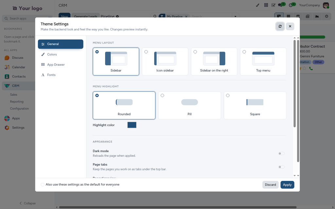Click the reset (refresh arrows) icon in Theme Settings
The height and width of the screenshot is (209, 335).
[x=280, y=26]
